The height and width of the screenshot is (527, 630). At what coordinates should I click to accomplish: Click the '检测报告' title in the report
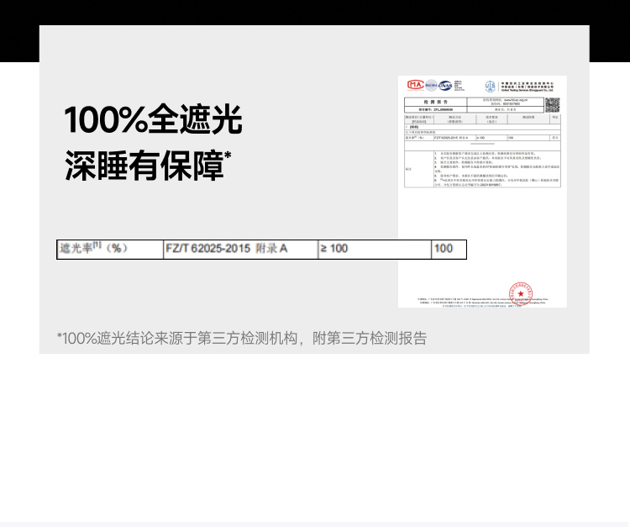[435, 102]
